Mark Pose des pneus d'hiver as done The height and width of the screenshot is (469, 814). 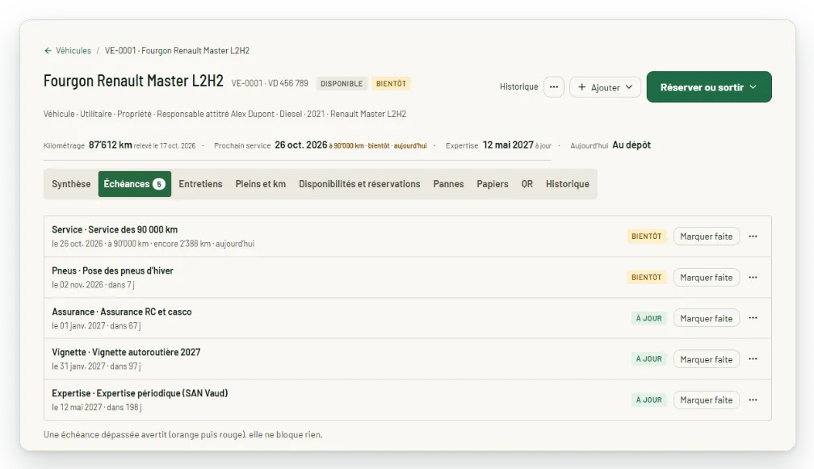(x=706, y=278)
